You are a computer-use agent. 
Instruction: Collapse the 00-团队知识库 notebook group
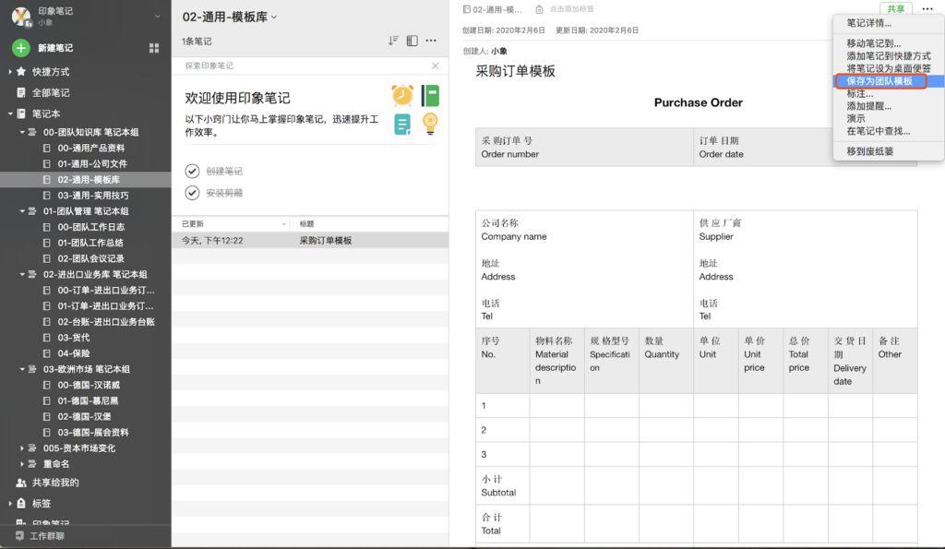coord(22,131)
